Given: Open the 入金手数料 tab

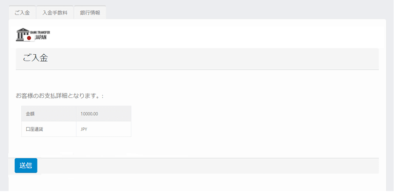Looking at the screenshot, I should coord(55,13).
